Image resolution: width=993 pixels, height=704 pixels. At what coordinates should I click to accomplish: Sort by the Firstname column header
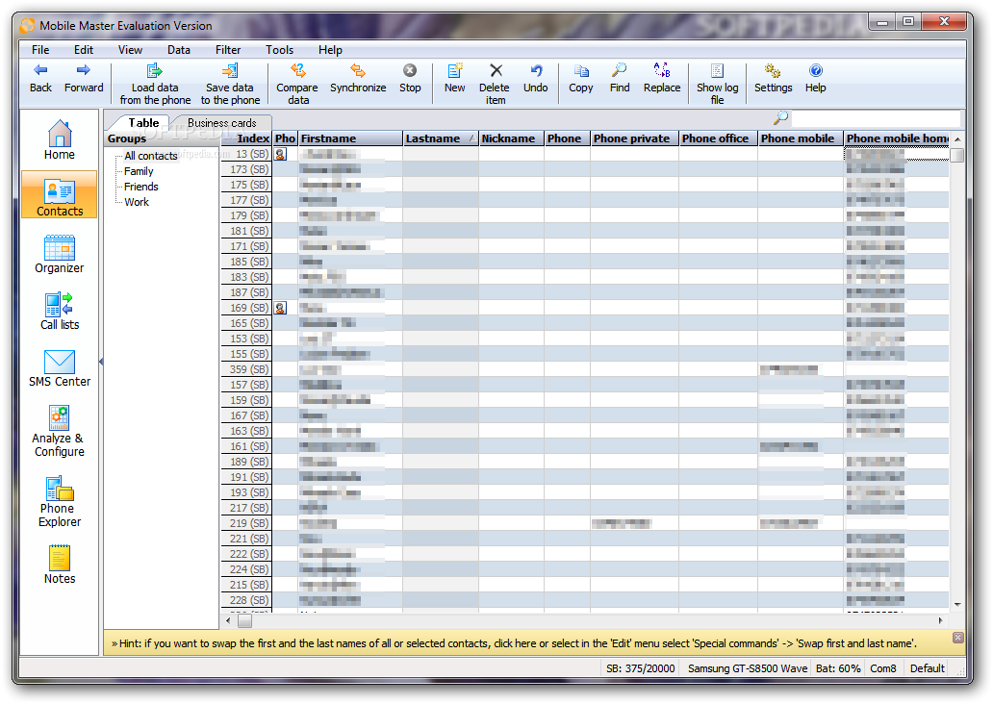coord(350,138)
